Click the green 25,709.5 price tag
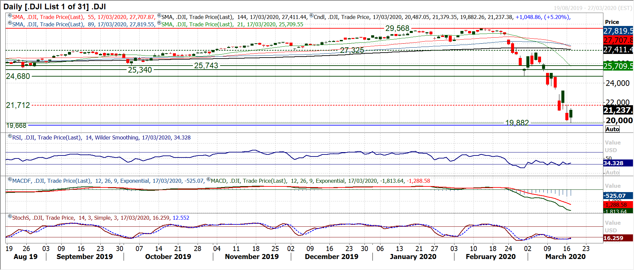634x270 pixels. coord(618,66)
